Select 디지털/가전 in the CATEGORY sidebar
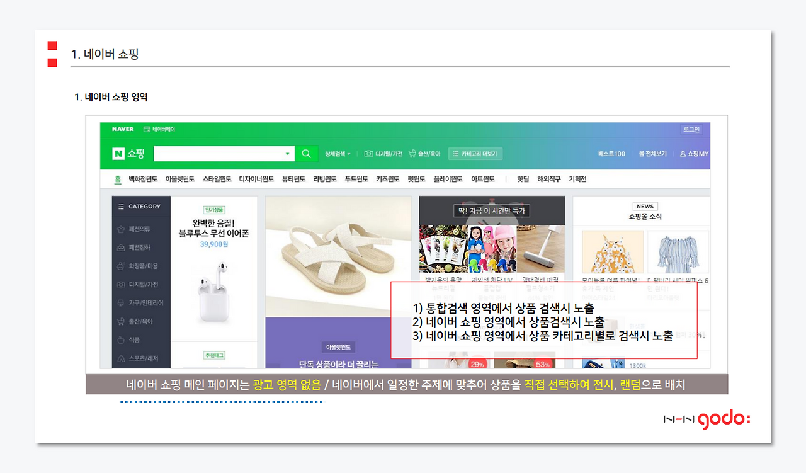 [x=138, y=285]
